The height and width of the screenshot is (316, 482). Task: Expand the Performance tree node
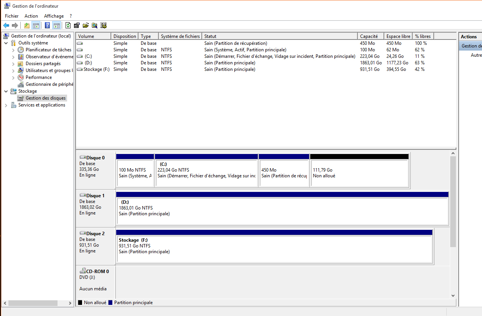[x=13, y=77]
